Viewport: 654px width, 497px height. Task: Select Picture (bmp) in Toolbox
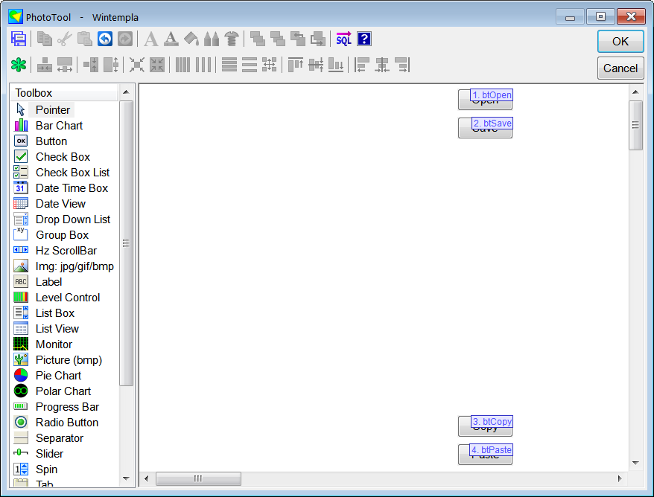point(69,360)
